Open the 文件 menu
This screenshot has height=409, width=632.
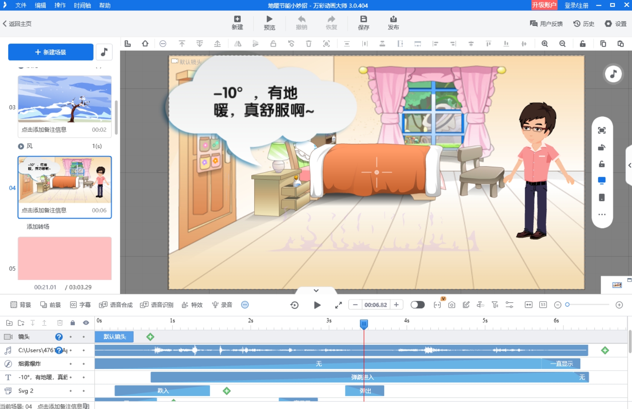tap(21, 5)
